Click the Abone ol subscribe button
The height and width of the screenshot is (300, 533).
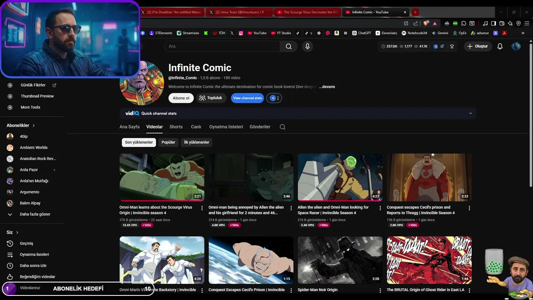click(x=181, y=98)
